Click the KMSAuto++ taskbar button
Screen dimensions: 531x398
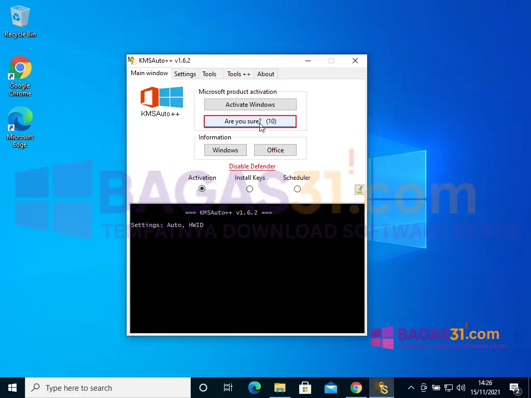click(381, 388)
